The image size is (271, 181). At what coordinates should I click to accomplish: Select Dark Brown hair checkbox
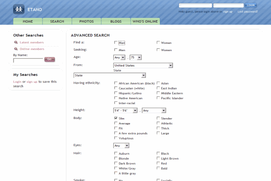click(116, 163)
